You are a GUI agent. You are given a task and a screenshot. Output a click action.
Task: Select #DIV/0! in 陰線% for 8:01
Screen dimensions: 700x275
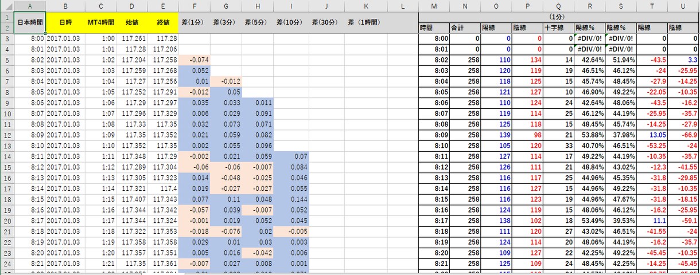click(x=620, y=48)
